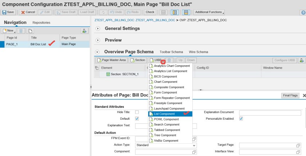Choose VisBiz Component from the menu
The image size is (306, 156).
pyautogui.click(x=170, y=141)
